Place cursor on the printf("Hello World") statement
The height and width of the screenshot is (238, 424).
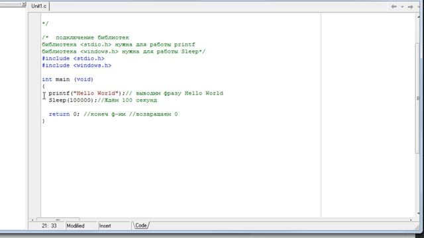point(87,93)
